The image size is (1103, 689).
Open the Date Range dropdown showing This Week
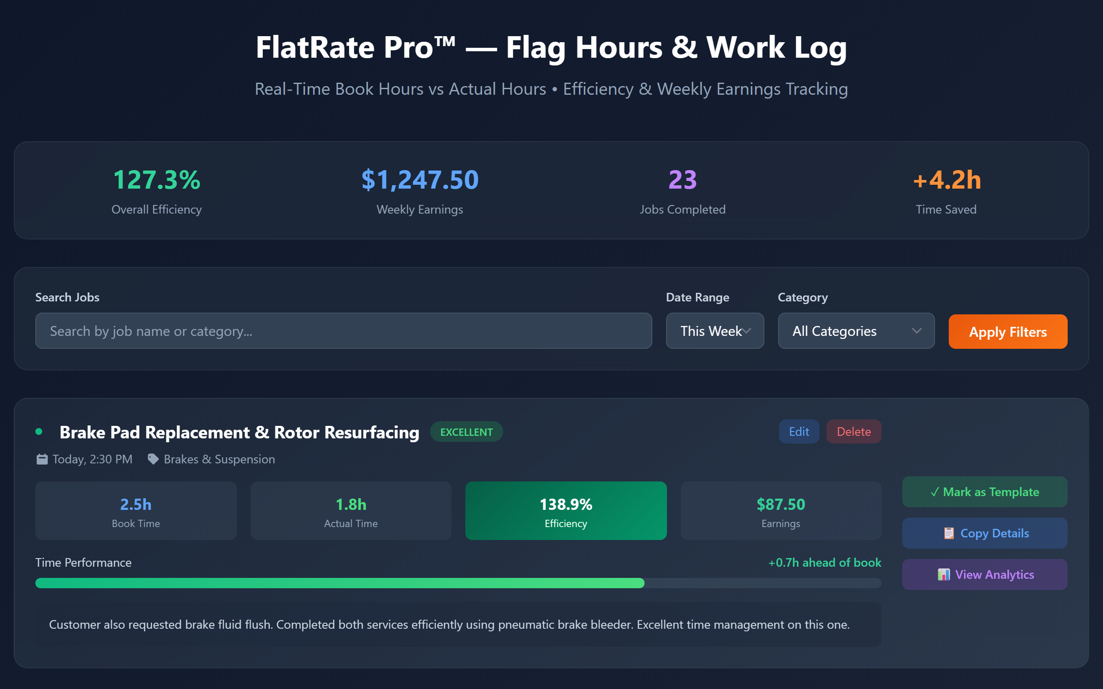tap(715, 331)
